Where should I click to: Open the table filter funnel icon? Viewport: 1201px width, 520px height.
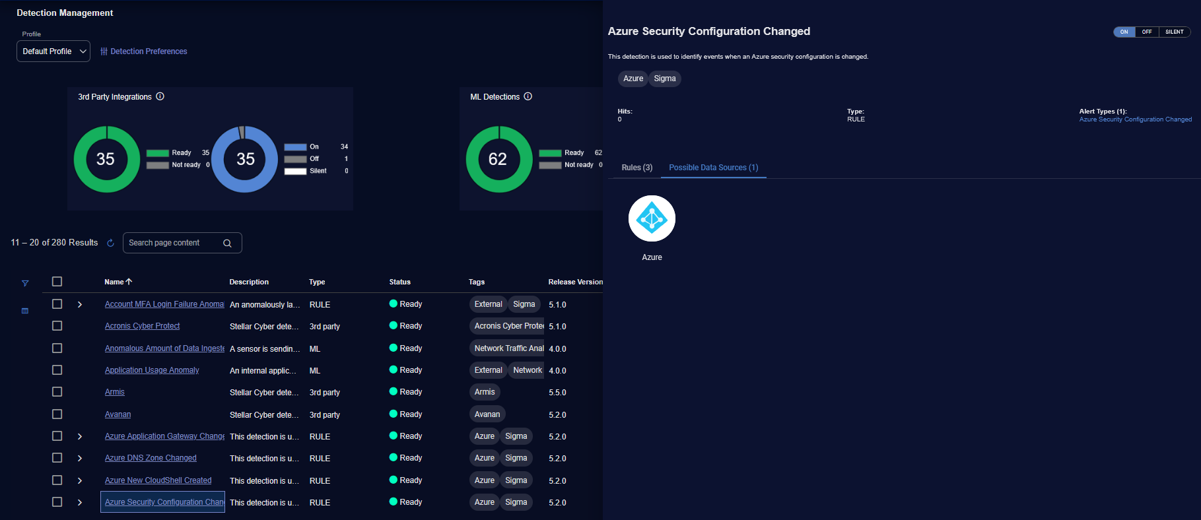[25, 283]
